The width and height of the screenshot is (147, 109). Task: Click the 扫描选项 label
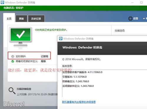(120, 31)
